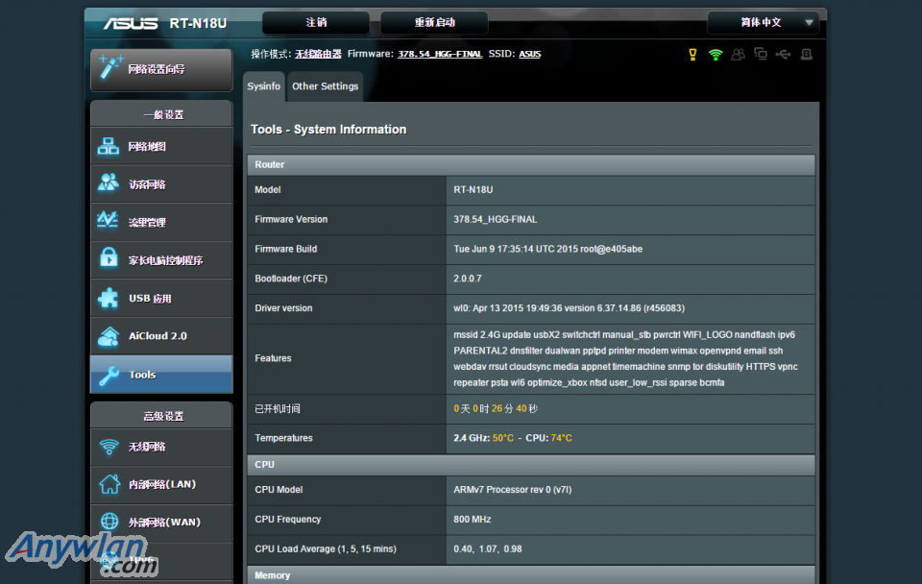Click the Bootloader (CFE) label
Image resolution: width=922 pixels, height=584 pixels.
point(291,279)
